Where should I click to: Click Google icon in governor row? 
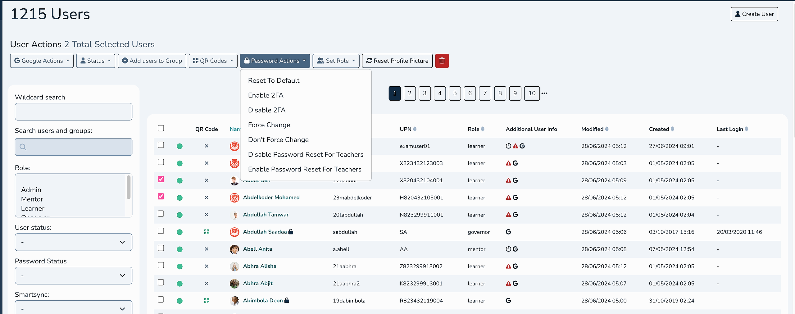[x=508, y=232]
